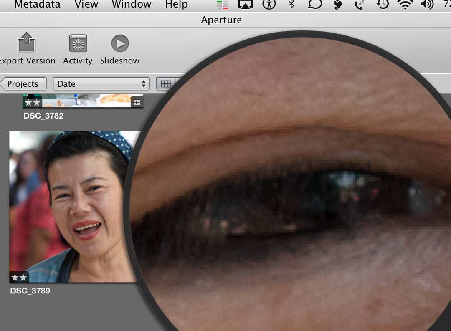Click the phone handset menu bar icon
Viewport: 451px width, 331px height.
click(x=360, y=4)
